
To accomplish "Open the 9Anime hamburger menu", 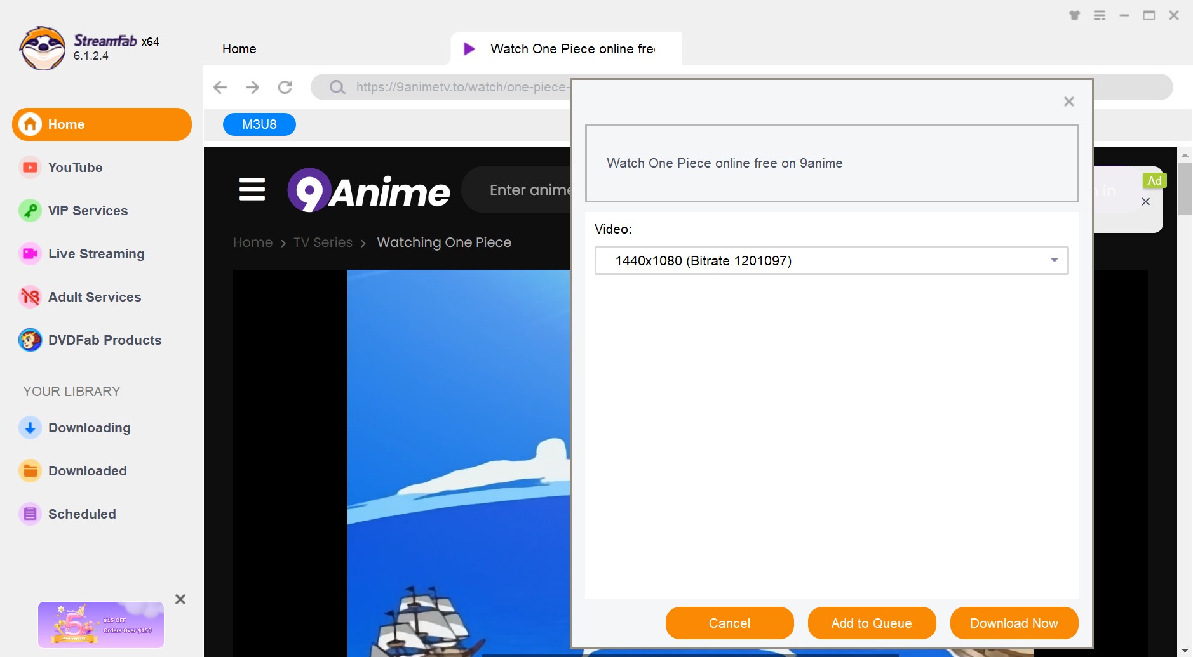I will pyautogui.click(x=252, y=189).
